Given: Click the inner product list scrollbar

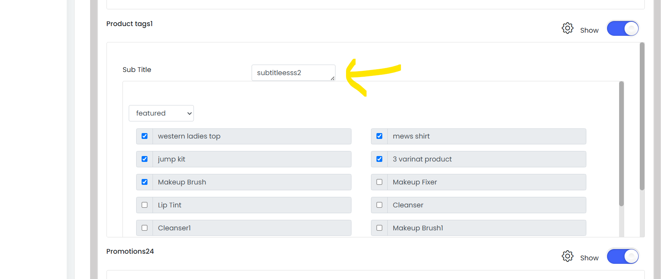Looking at the screenshot, I should click(621, 144).
